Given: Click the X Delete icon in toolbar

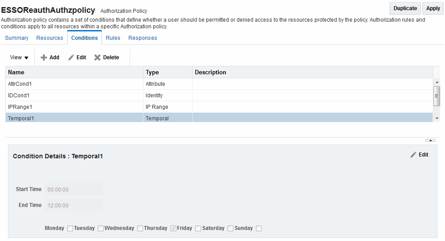Looking at the screenshot, I should pyautogui.click(x=97, y=57).
